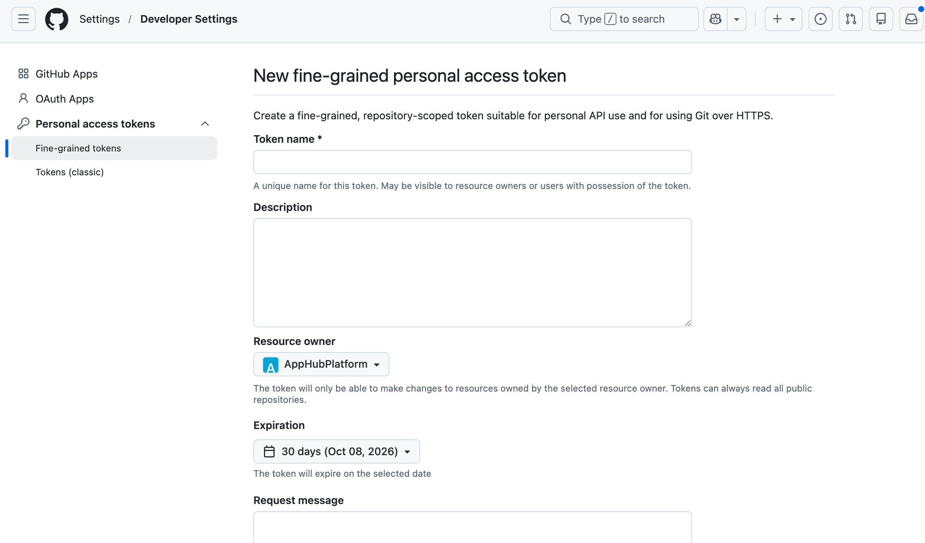Expand the Copilot dropdown arrow
The image size is (925, 543).
pos(736,19)
